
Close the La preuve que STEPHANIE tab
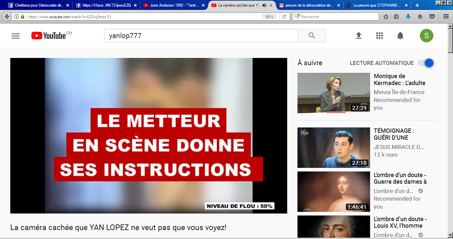click(406, 5)
